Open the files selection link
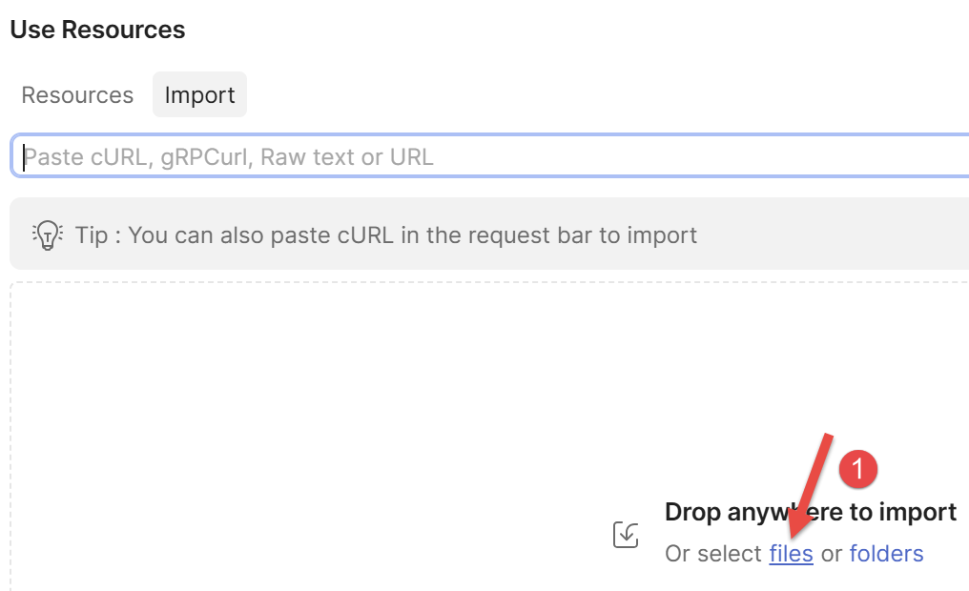This screenshot has height=591, width=969. 791,553
